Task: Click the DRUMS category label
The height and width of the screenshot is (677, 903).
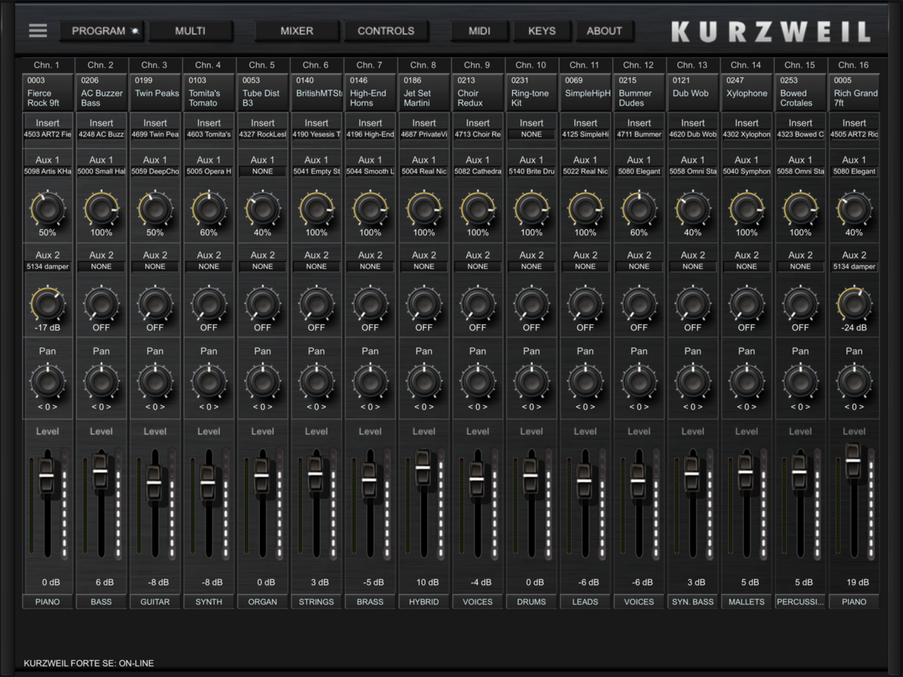Action: click(x=531, y=602)
